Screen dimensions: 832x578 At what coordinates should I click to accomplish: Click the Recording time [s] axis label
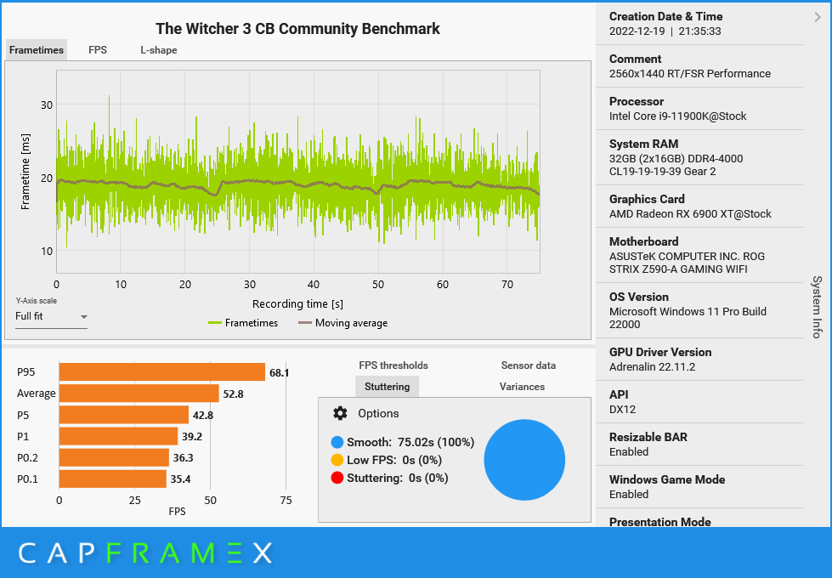[297, 303]
